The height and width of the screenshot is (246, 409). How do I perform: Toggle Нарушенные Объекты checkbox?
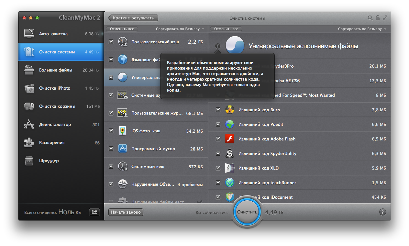[111, 184]
